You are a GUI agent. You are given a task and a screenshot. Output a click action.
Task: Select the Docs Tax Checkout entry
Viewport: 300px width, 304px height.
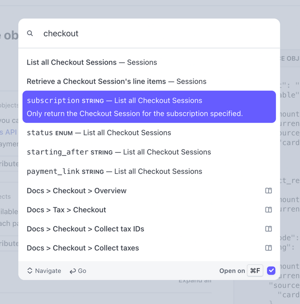coord(66,210)
